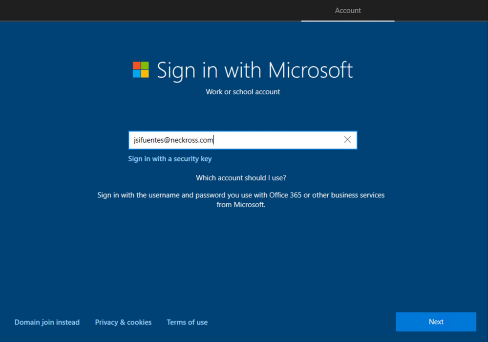Click the Office 365 username and password description
The height and width of the screenshot is (342, 488).
pyautogui.click(x=241, y=199)
